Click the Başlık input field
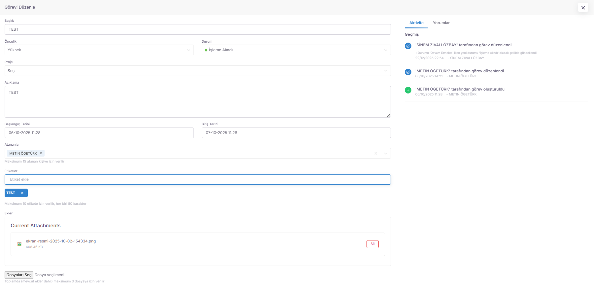594x293 pixels. [x=198, y=29]
